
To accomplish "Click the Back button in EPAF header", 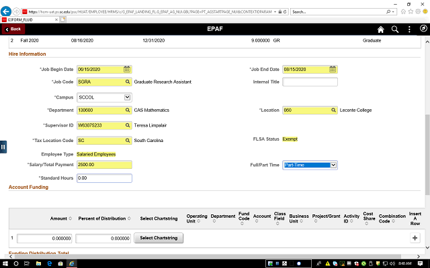I will tap(13, 29).
